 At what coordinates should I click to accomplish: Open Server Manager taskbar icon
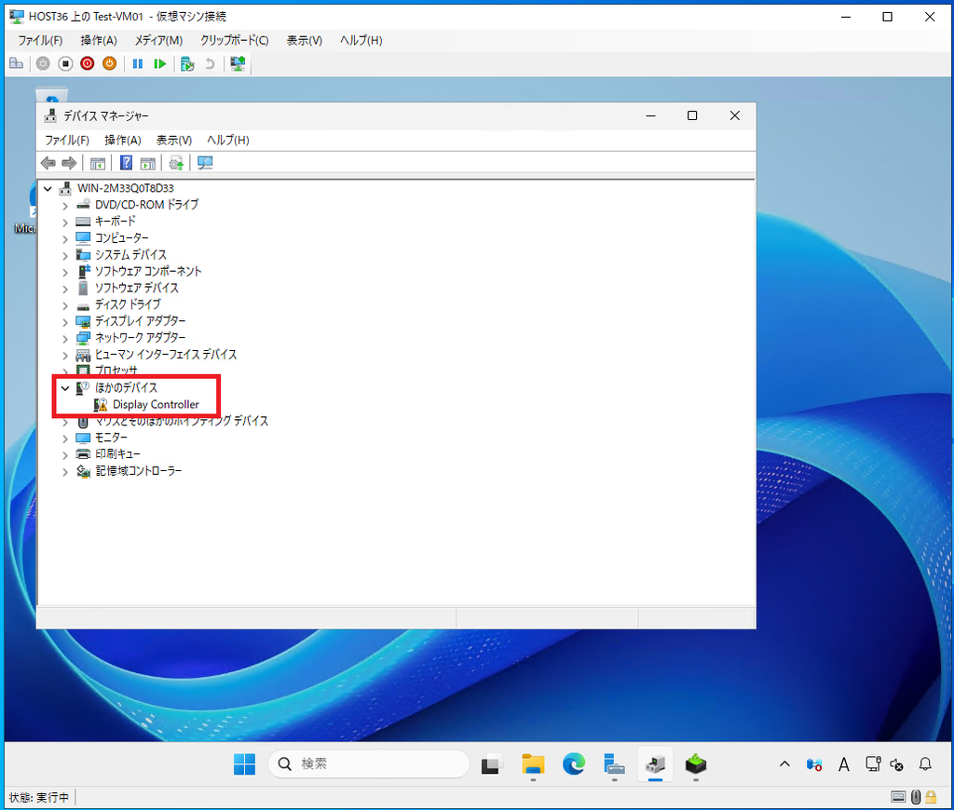coord(615,763)
